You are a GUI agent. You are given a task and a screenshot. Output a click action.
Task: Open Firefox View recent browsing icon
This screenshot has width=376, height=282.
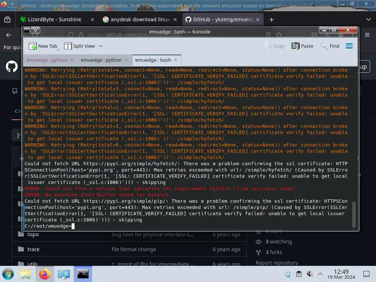(7, 19)
